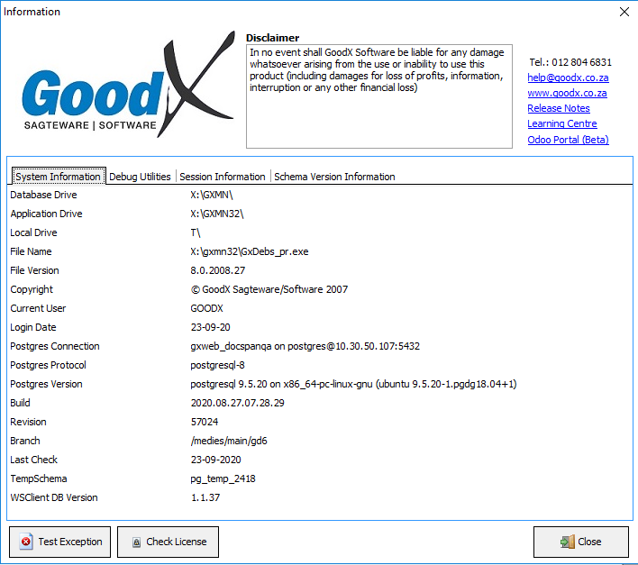The height and width of the screenshot is (565, 638).
Task: Click the Postgres Protocol label
Action: point(48,365)
